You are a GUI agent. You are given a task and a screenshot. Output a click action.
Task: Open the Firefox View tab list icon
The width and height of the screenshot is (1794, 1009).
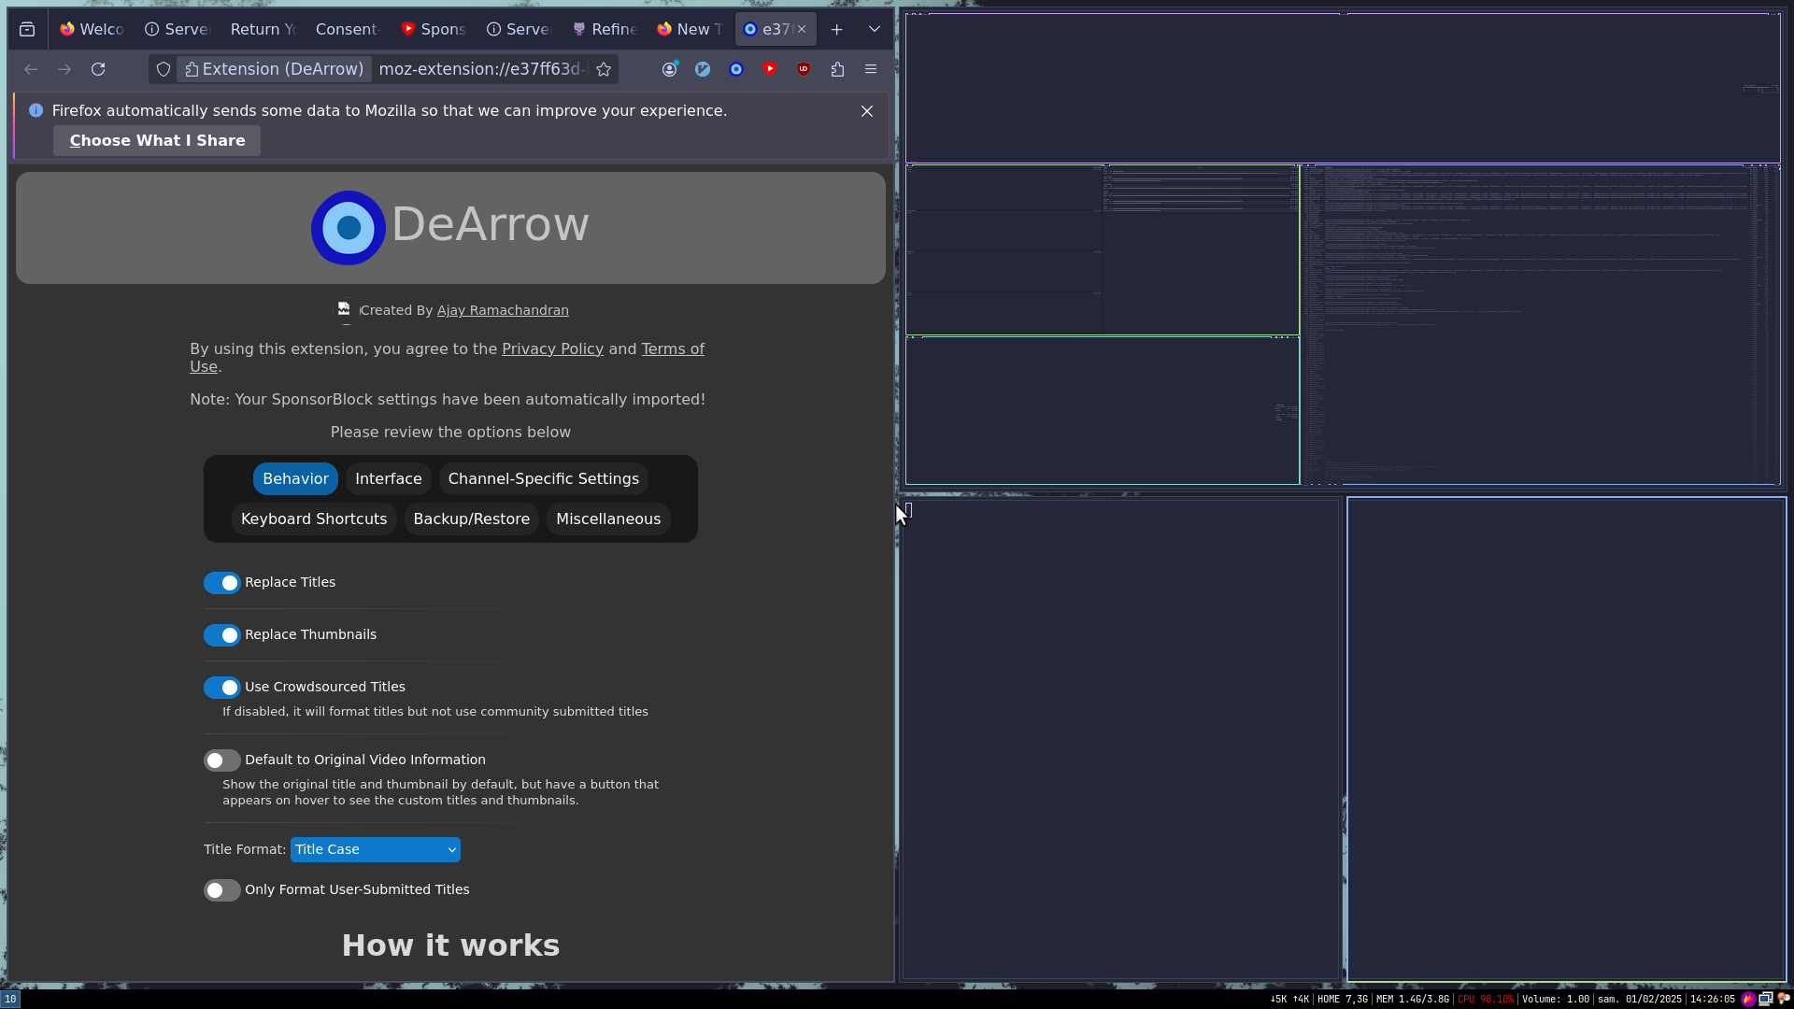pyautogui.click(x=27, y=29)
